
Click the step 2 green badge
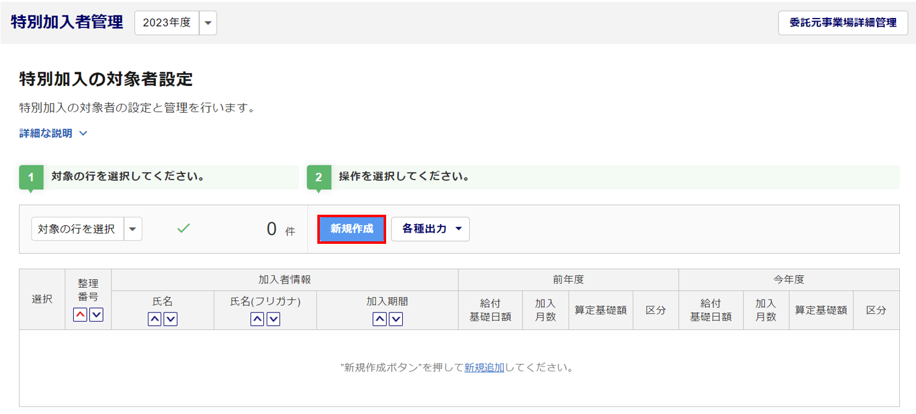tap(319, 178)
